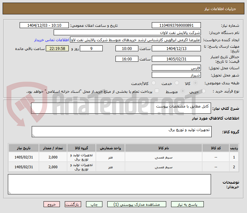
Task: Click the جزئیات اطلاعات نیاز header title
Action: 220,9
